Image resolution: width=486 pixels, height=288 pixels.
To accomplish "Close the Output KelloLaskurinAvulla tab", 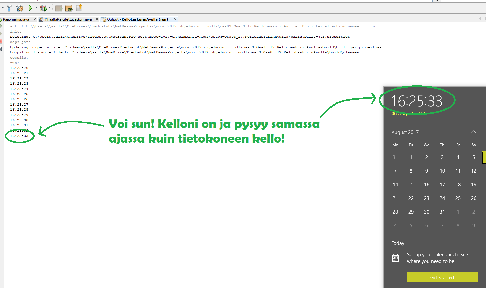I will pos(175,19).
